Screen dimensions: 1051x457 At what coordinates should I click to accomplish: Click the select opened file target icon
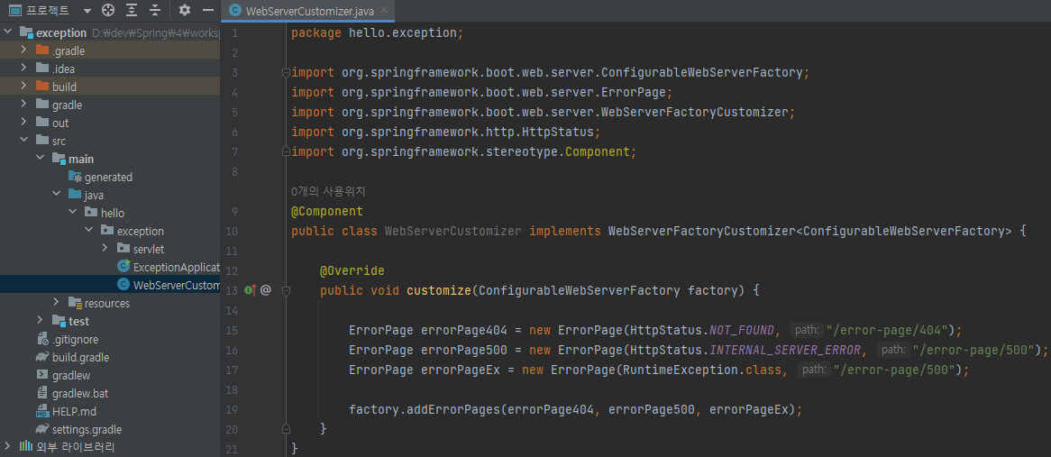[x=108, y=10]
